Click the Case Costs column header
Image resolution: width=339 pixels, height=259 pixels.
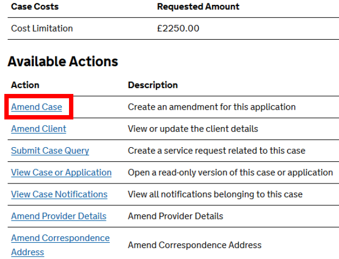[x=35, y=7]
